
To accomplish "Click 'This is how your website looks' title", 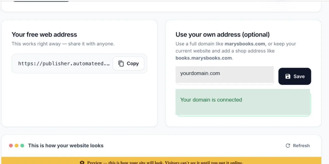I will pyautogui.click(x=66, y=146).
